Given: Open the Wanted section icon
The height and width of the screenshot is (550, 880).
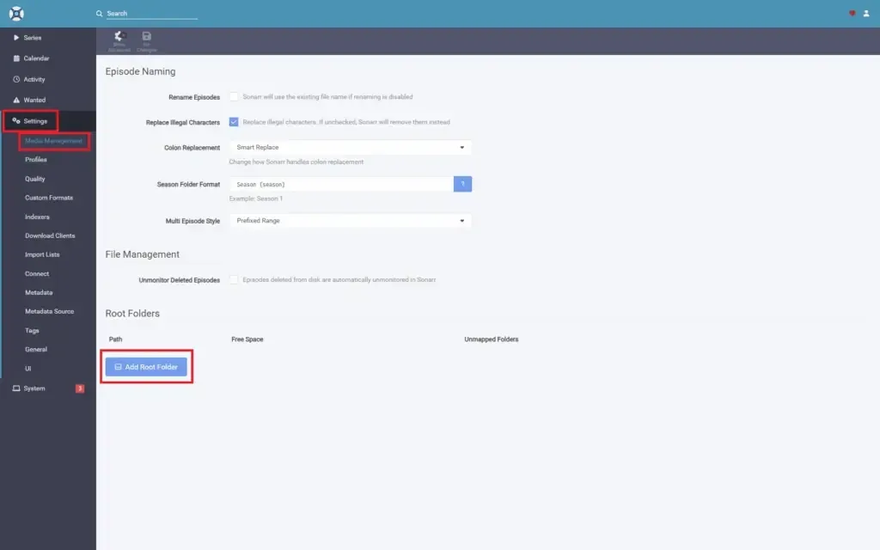Looking at the screenshot, I should (15, 100).
